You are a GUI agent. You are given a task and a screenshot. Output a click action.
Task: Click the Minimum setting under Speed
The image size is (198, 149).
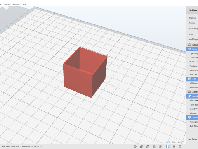194,113
